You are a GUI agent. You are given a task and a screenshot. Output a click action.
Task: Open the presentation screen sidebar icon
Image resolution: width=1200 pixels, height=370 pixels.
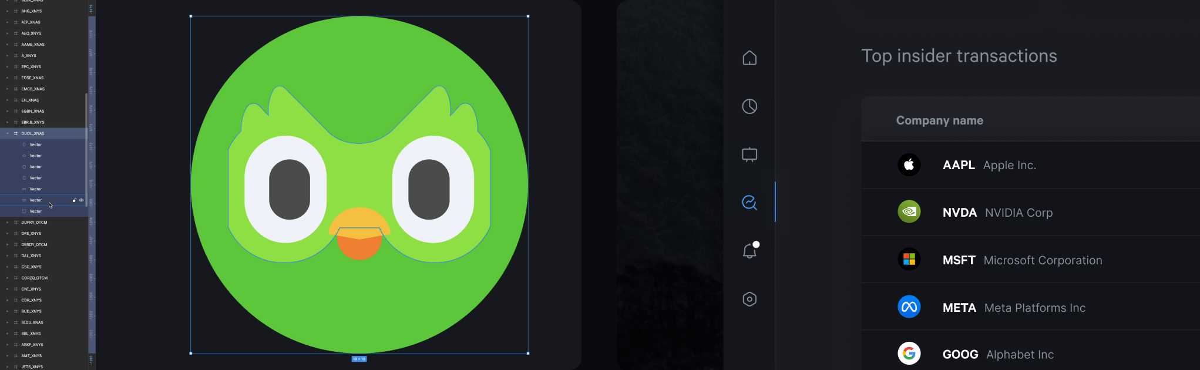pos(749,154)
